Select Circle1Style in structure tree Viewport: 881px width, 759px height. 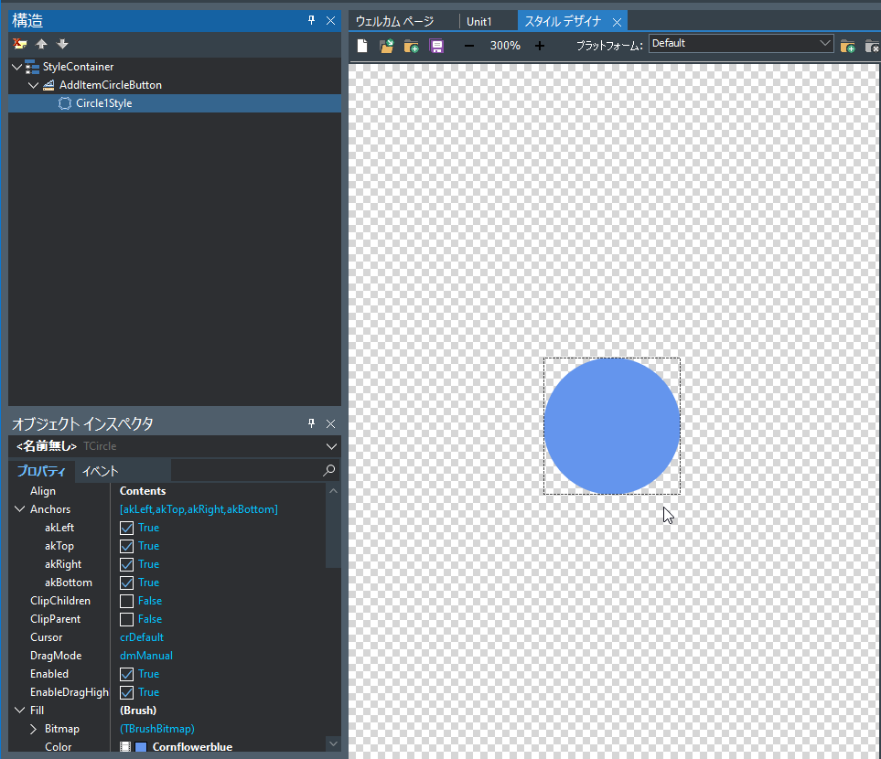104,103
